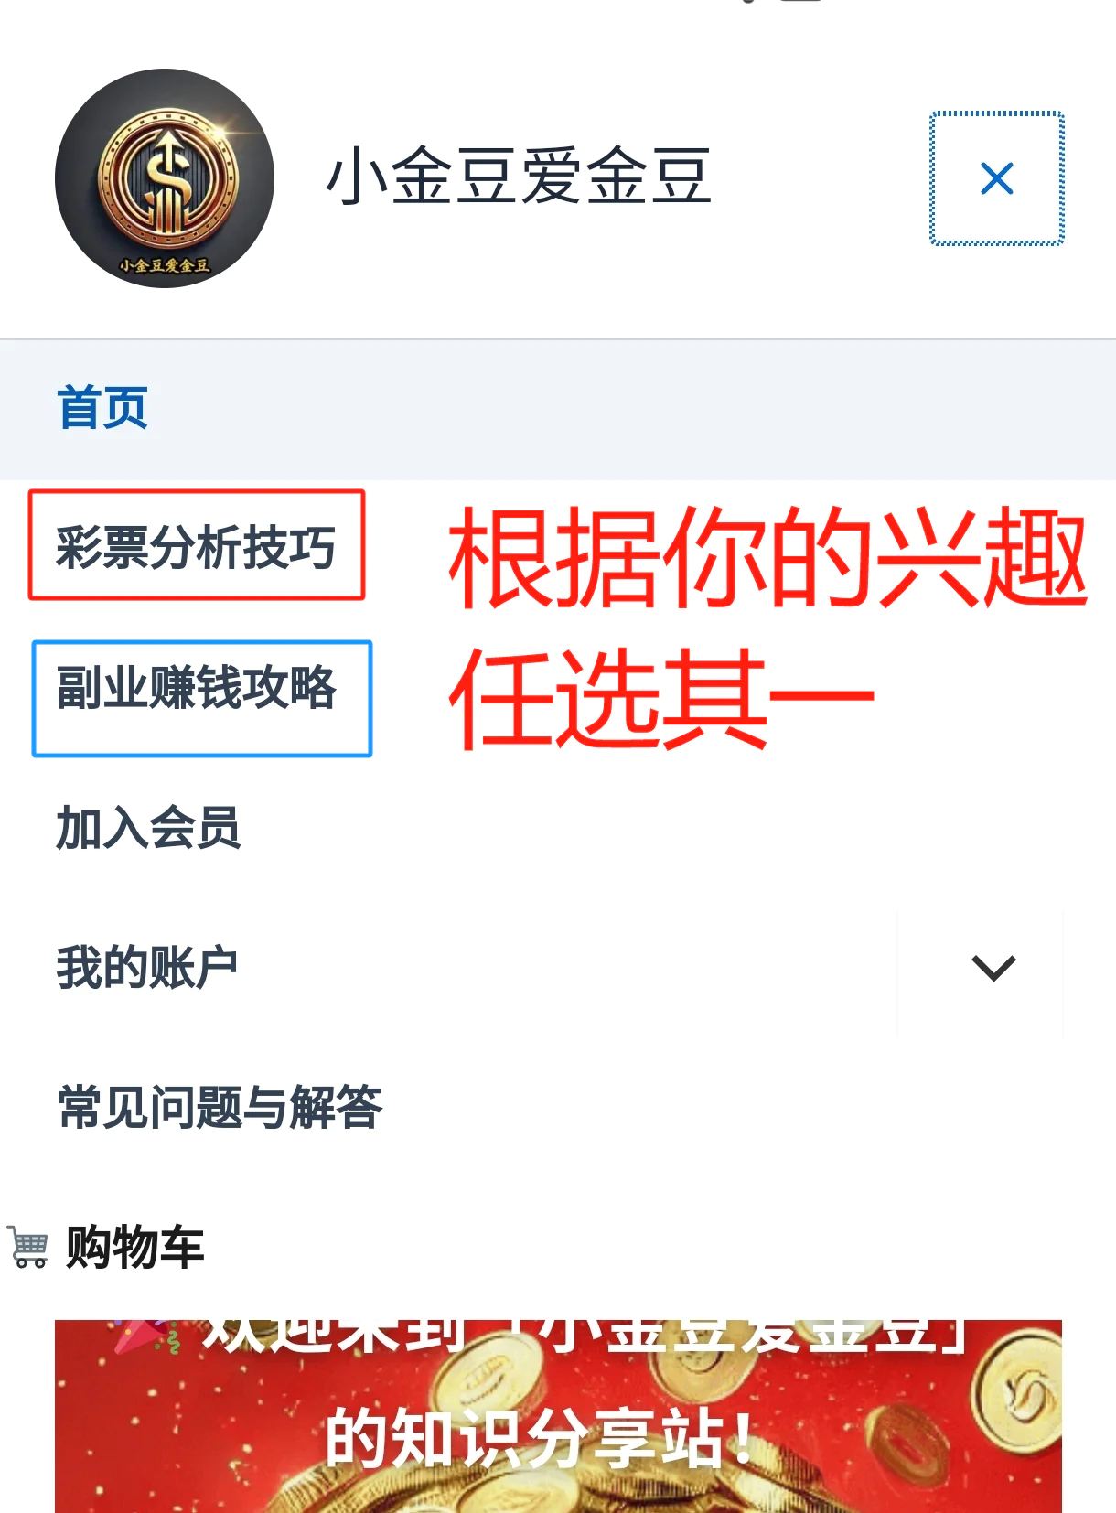Open the 小金豆爱金豆 round logo
This screenshot has height=1513, width=1116.
coord(165,178)
